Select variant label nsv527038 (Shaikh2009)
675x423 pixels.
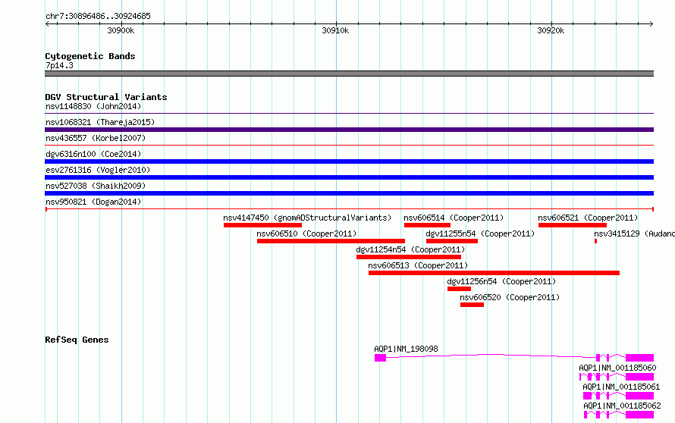(96, 186)
